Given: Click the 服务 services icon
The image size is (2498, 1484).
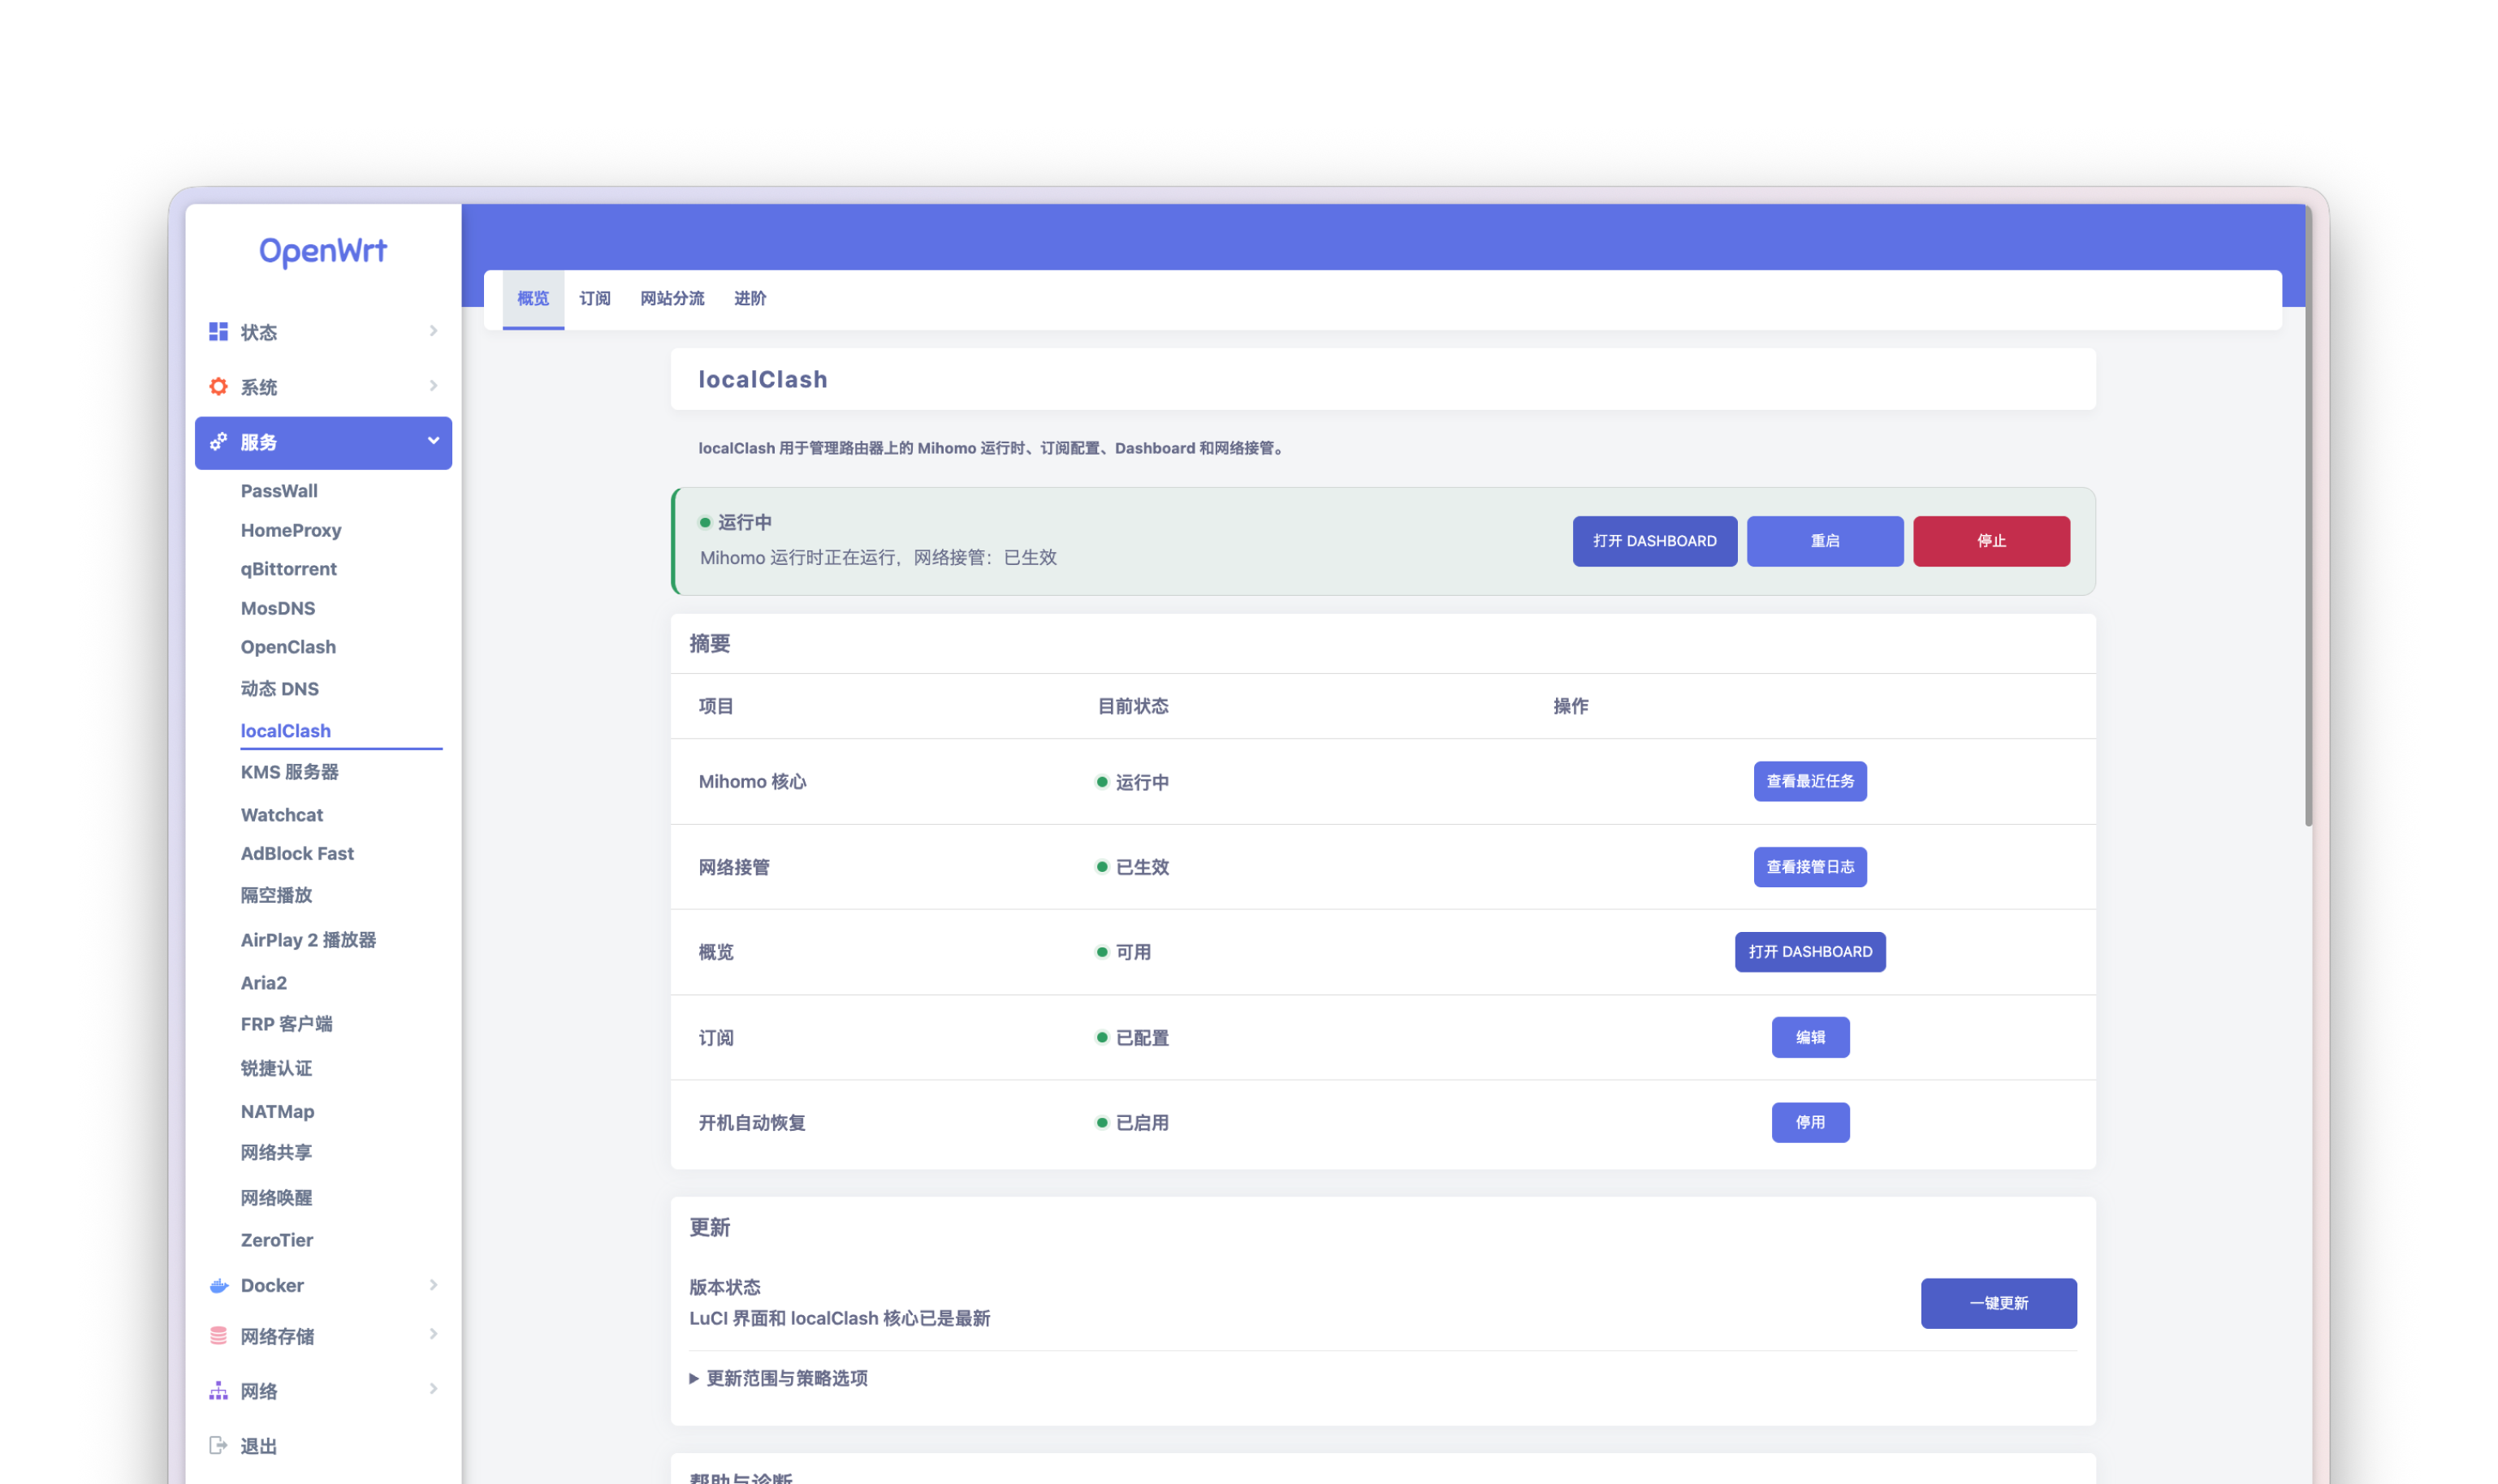Looking at the screenshot, I should click(x=218, y=442).
